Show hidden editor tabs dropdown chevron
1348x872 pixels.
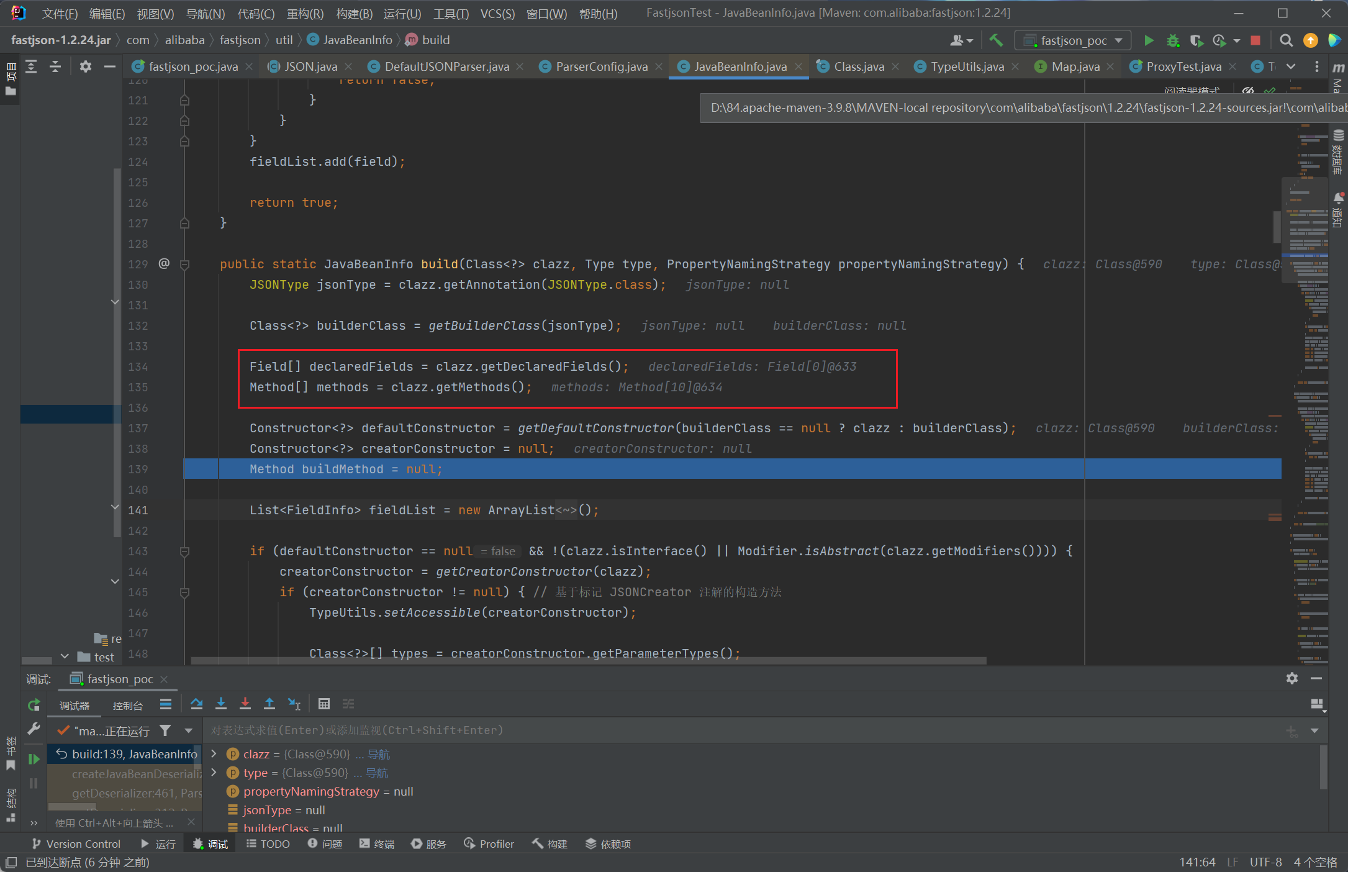pyautogui.click(x=1291, y=66)
